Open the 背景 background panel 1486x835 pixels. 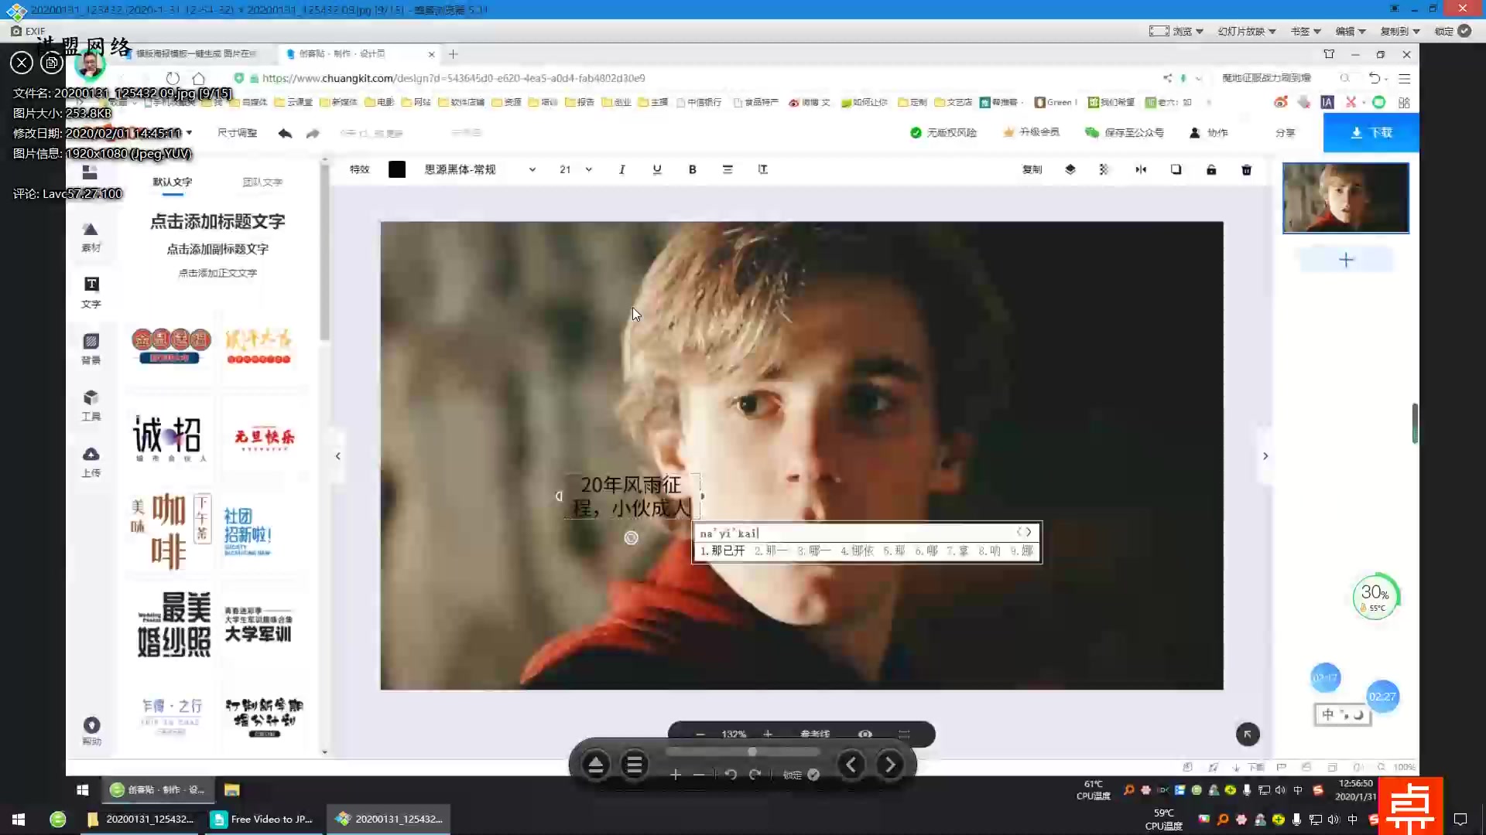(x=91, y=348)
